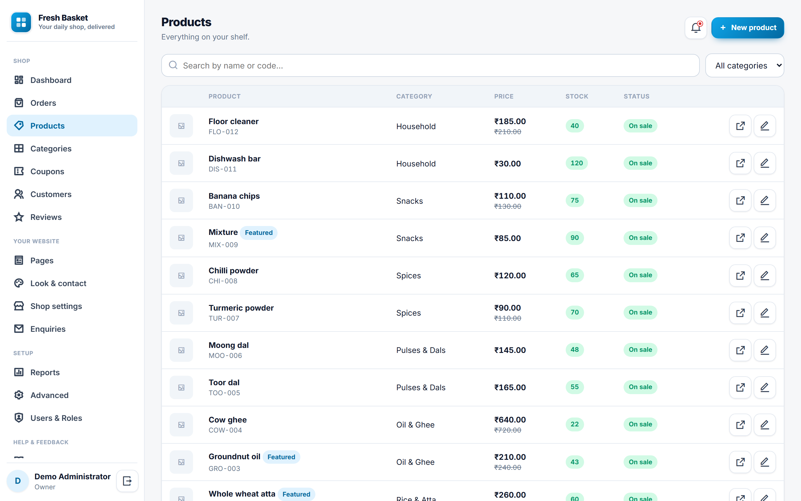801x501 pixels.
Task: Expand the All categories dropdown
Action: (744, 66)
